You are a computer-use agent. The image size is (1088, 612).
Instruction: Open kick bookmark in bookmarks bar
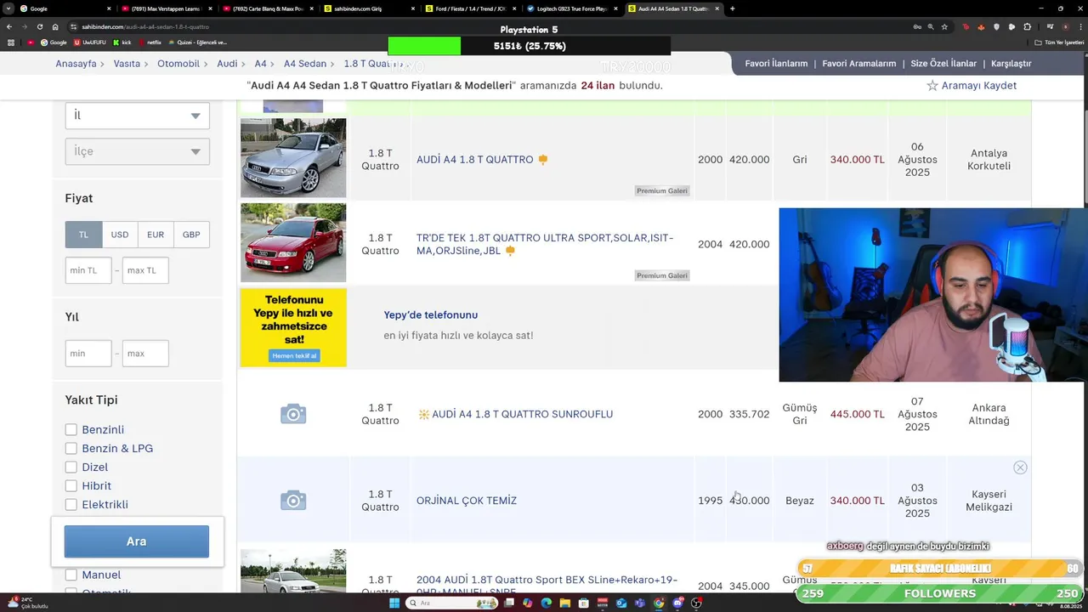point(122,42)
